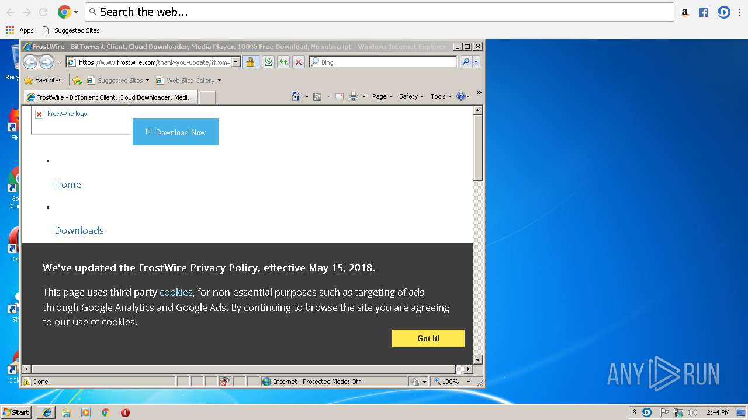Follow the Downloads navigation link
Viewport: 748px width, 420px height.
click(79, 230)
